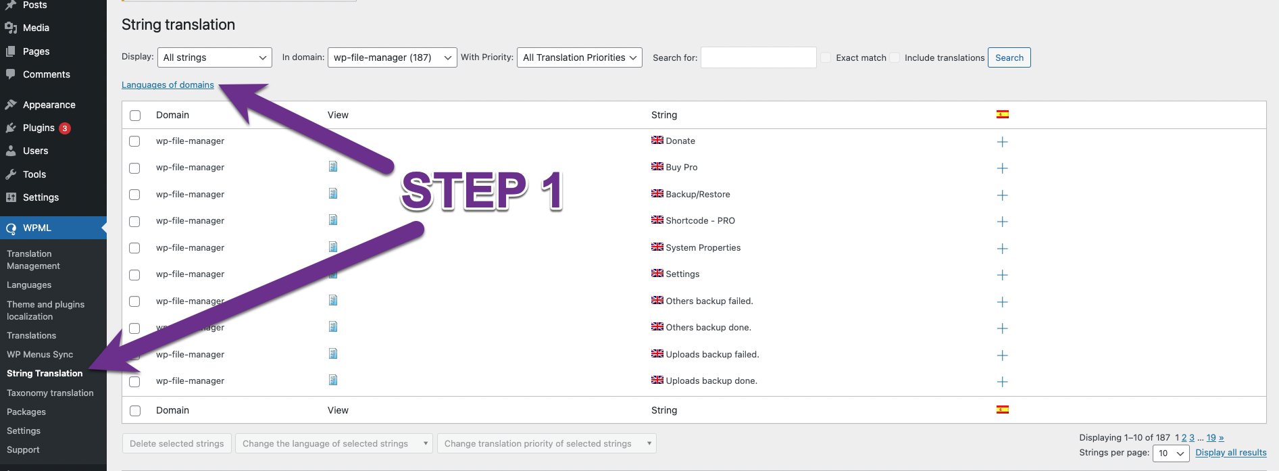Image resolution: width=1279 pixels, height=471 pixels.
Task: Open Translation Management submenu item
Action: pos(34,259)
